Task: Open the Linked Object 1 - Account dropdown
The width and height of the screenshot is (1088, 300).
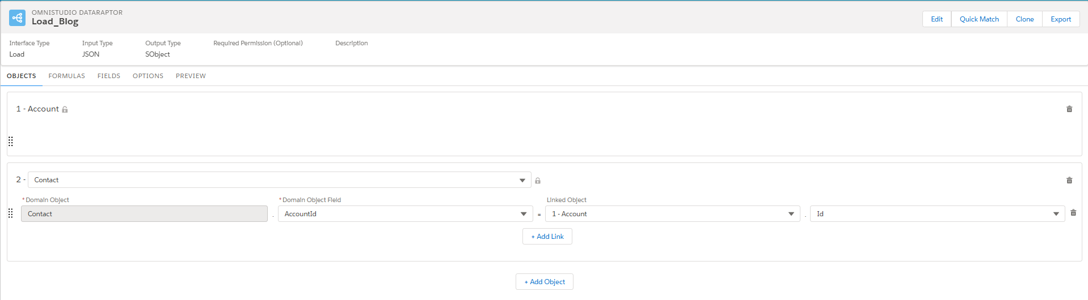Action: pyautogui.click(x=672, y=214)
